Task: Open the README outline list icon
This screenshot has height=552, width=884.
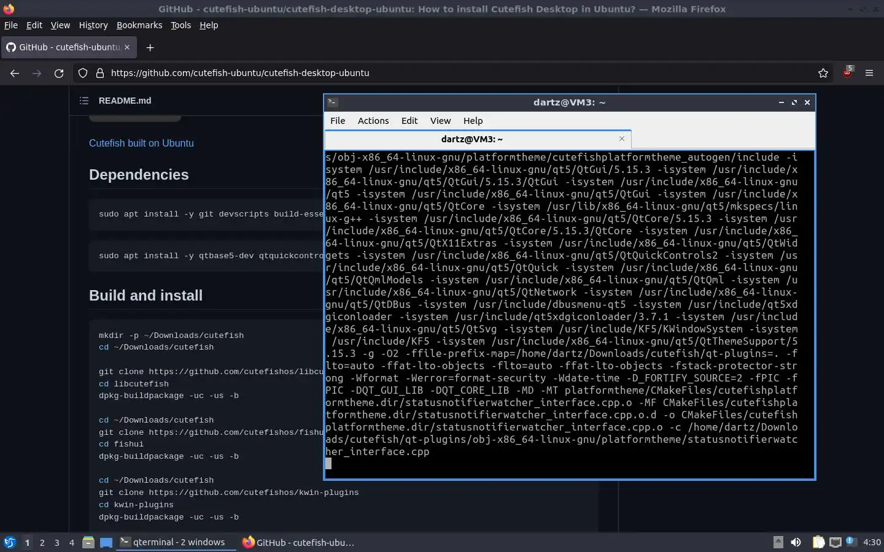Action: 84,101
